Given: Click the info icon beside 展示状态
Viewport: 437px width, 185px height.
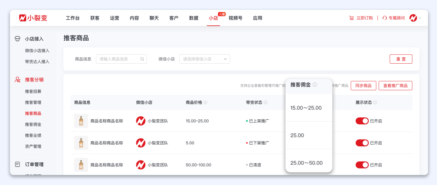Looking at the screenshot, I should pyautogui.click(x=375, y=103).
